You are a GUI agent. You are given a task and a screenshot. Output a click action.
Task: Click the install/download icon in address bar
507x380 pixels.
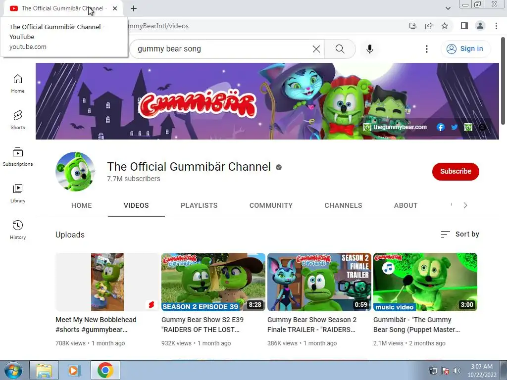click(413, 26)
